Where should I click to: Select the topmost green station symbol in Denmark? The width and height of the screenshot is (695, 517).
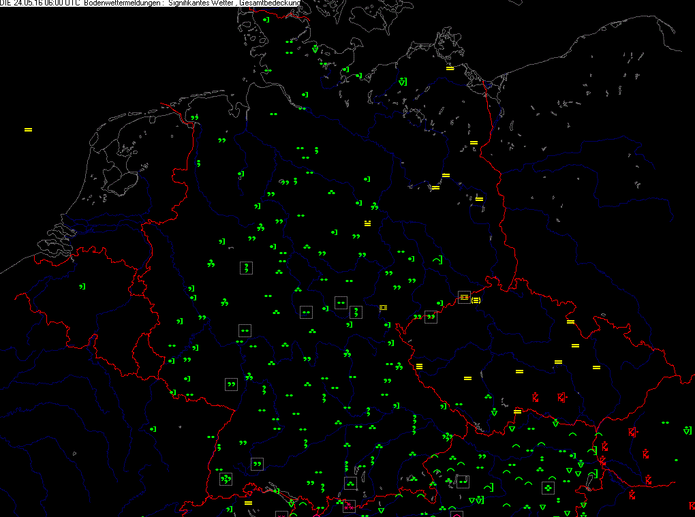coord(266,20)
